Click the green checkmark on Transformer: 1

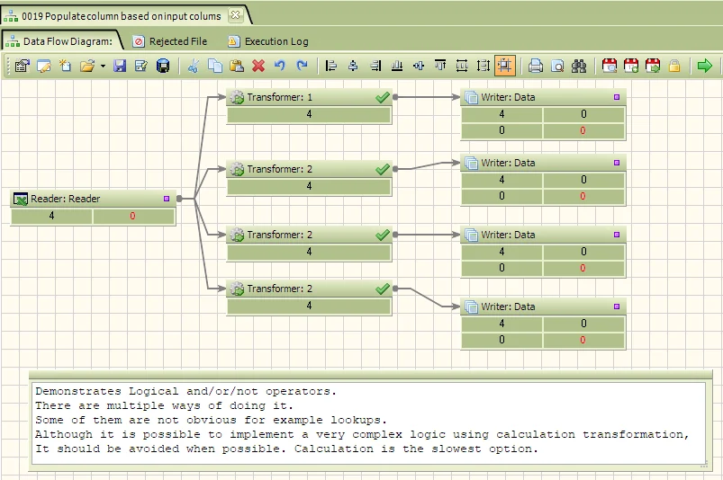[x=383, y=97]
